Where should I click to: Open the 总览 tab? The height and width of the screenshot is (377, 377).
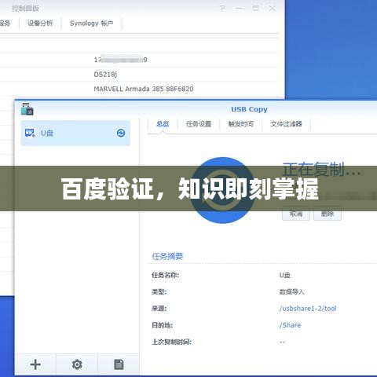[163, 124]
